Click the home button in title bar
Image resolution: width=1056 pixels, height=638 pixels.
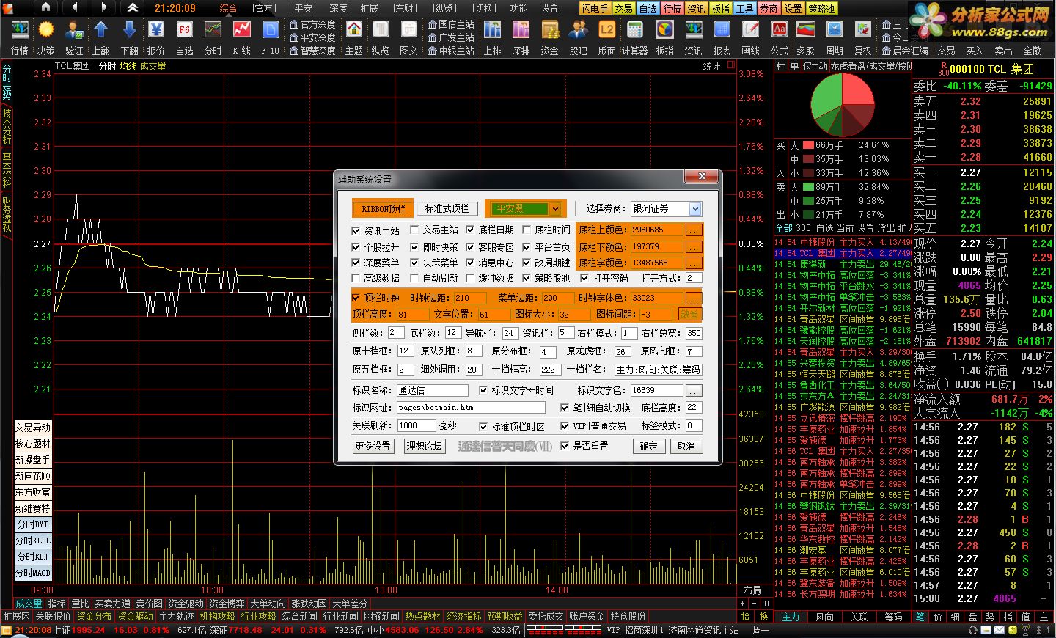pos(46,7)
